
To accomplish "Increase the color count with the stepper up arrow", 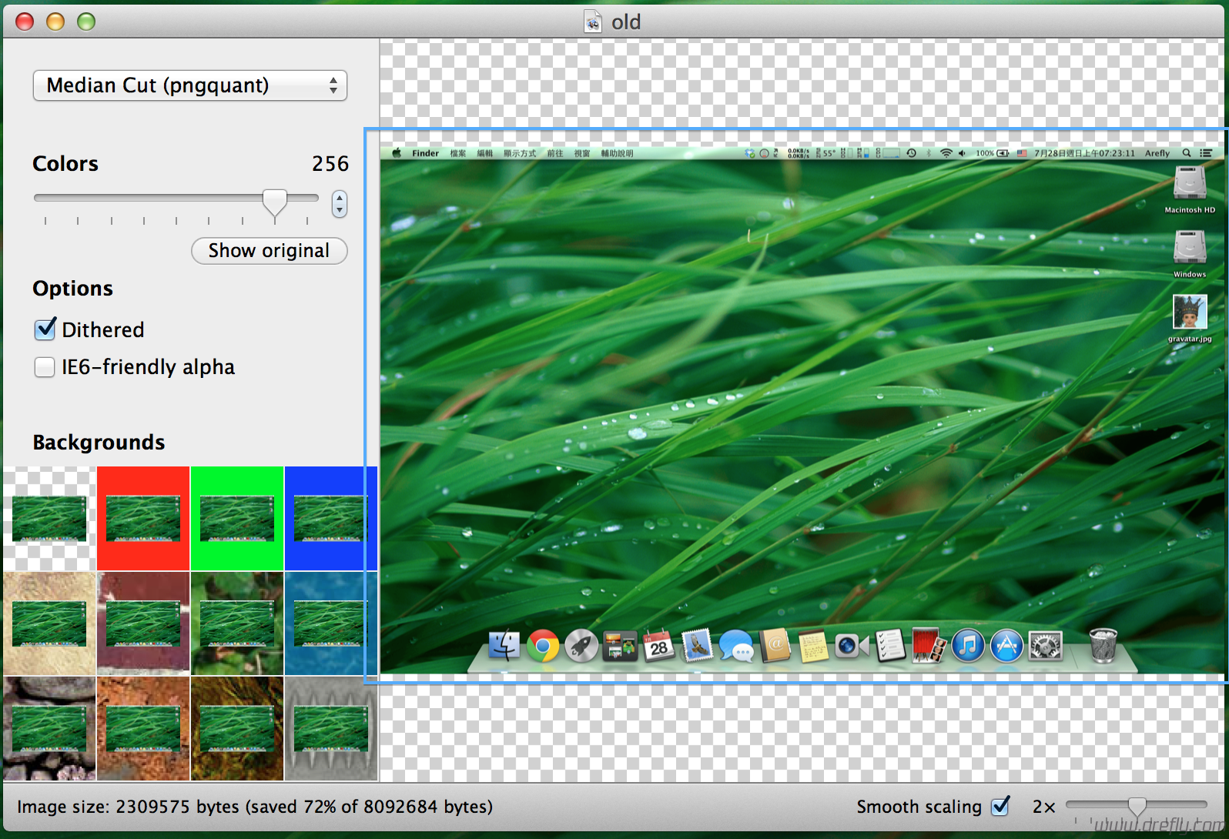I will 340,198.
